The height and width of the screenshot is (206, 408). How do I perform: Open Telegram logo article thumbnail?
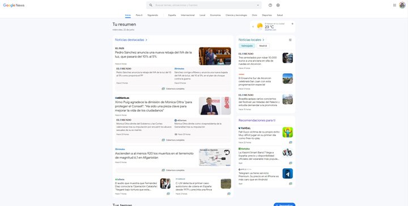click(x=287, y=173)
